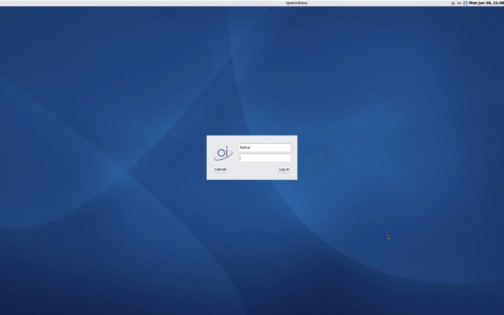Click the OpenIndiana oi logo
Viewport: 504px width, 315px height.
[223, 153]
